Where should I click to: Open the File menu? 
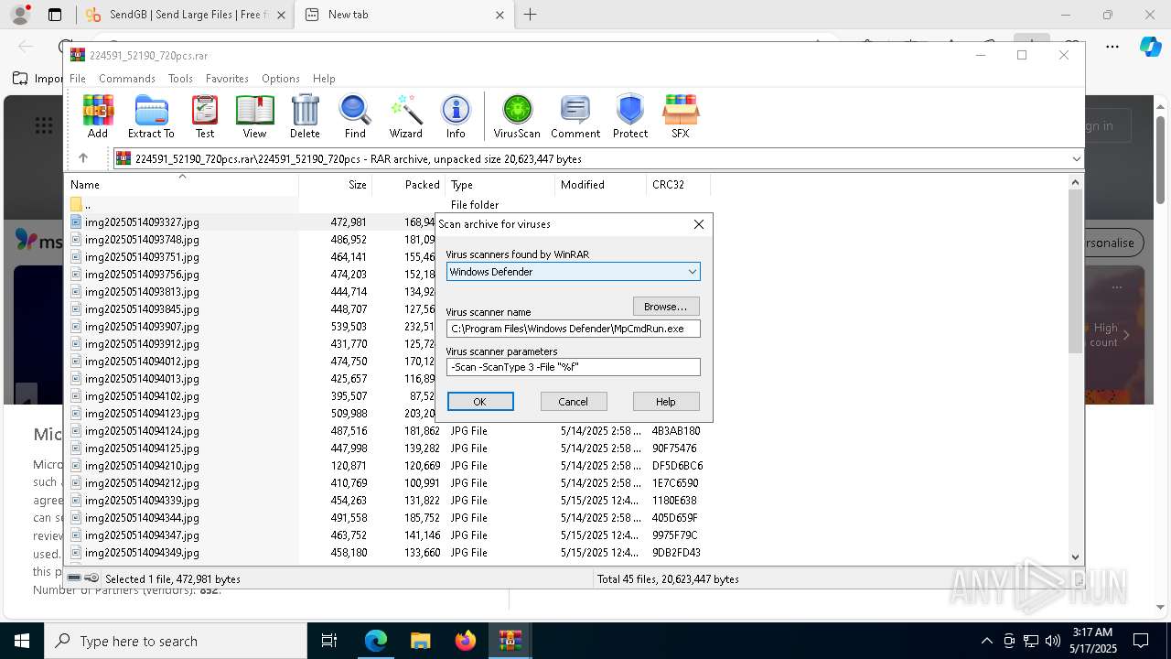[78, 79]
